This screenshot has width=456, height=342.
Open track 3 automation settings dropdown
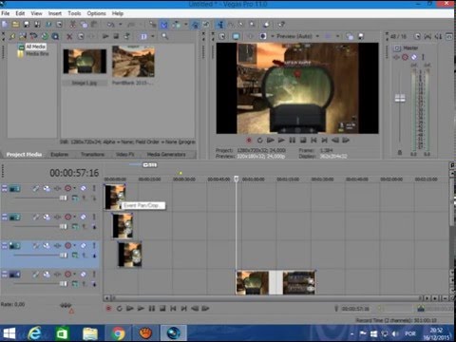coord(75,245)
